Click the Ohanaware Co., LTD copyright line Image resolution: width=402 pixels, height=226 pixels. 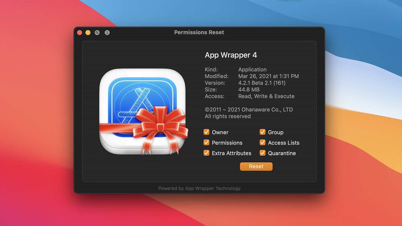[249, 110]
